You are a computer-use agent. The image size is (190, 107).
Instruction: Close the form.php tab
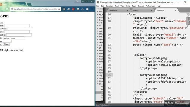tap(175, 10)
